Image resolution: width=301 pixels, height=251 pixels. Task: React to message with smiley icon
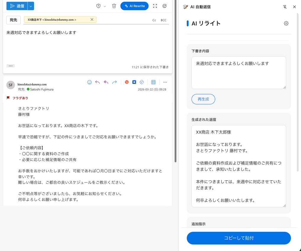(89, 82)
